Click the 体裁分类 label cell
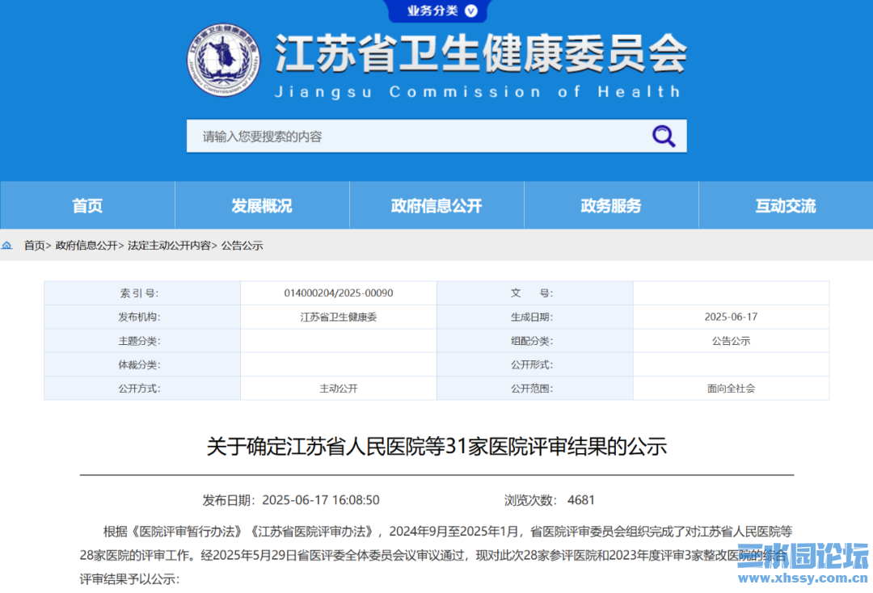This screenshot has width=873, height=593. [142, 365]
